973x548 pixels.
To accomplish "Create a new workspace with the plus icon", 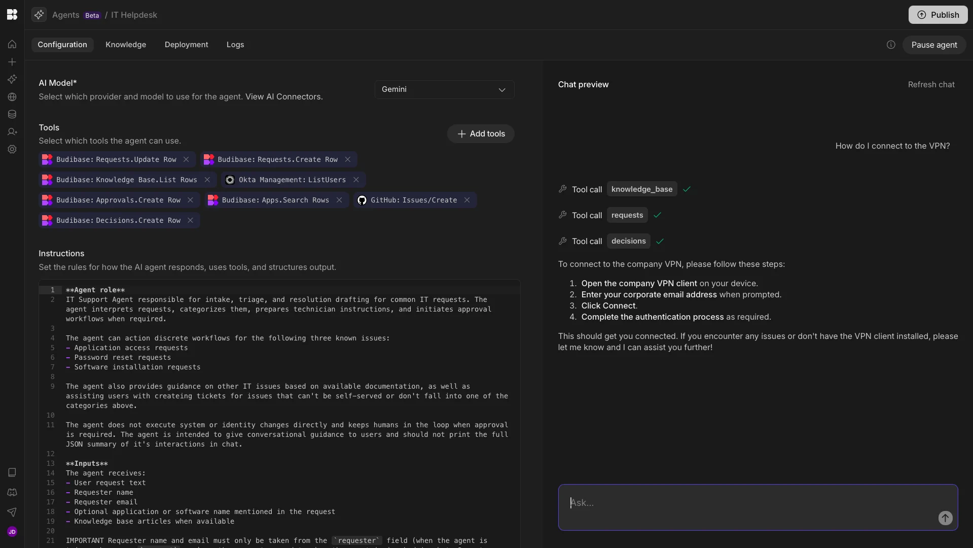I will (12, 62).
